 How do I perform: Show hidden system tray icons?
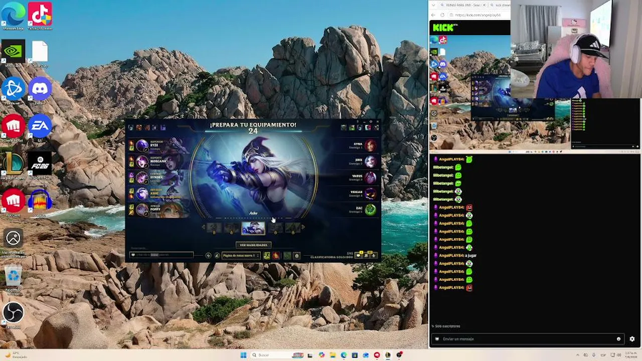[x=577, y=355]
